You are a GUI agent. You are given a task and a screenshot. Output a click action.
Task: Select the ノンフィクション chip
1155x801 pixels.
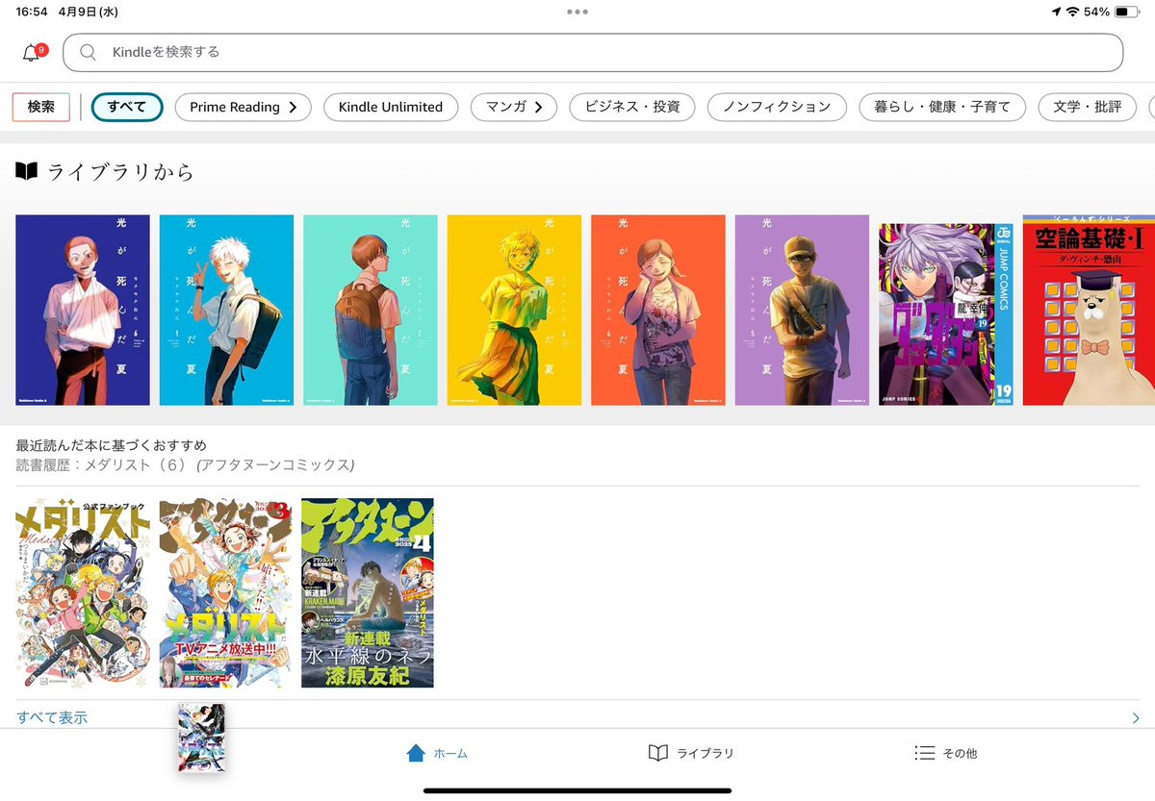tap(777, 107)
